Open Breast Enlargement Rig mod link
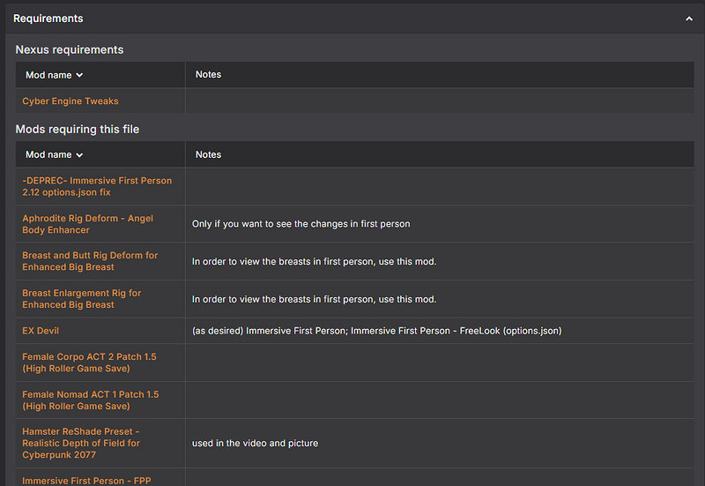This screenshot has height=486, width=705. click(81, 299)
